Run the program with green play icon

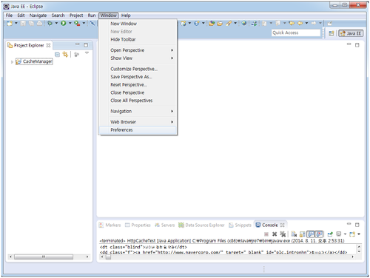(x=64, y=23)
